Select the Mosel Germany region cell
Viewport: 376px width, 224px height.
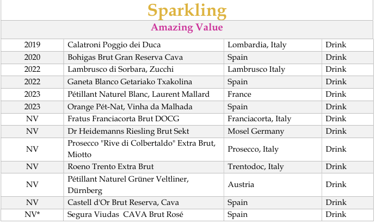point(256,131)
